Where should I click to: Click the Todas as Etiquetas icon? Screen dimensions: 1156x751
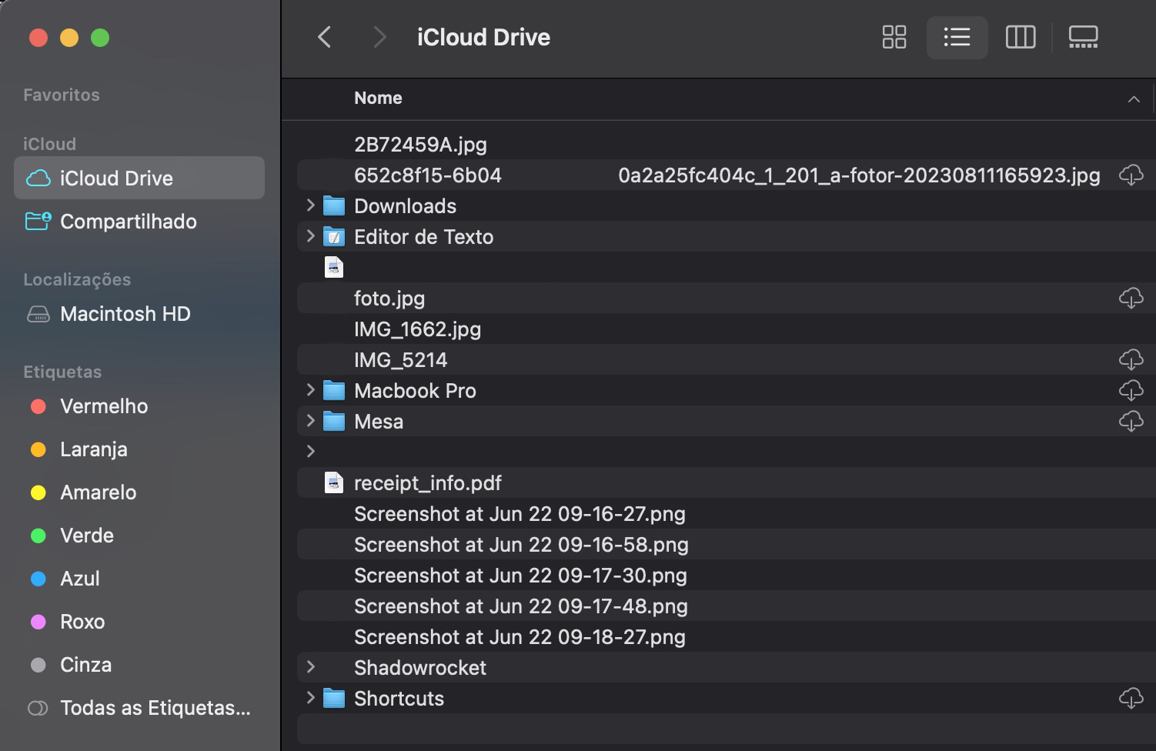coord(38,708)
